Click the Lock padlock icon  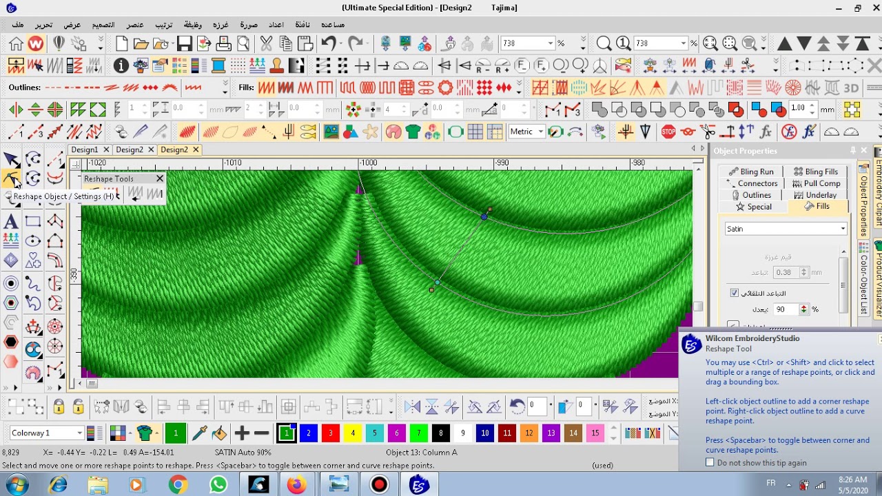[x=59, y=406]
